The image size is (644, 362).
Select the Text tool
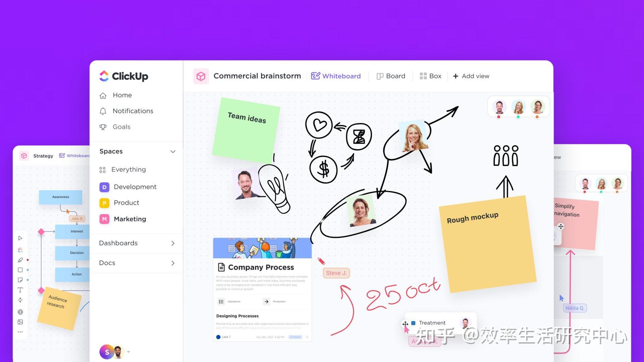[x=20, y=290]
